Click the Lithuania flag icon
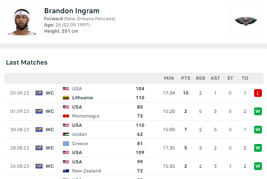267x179 pixels. pos(66,98)
